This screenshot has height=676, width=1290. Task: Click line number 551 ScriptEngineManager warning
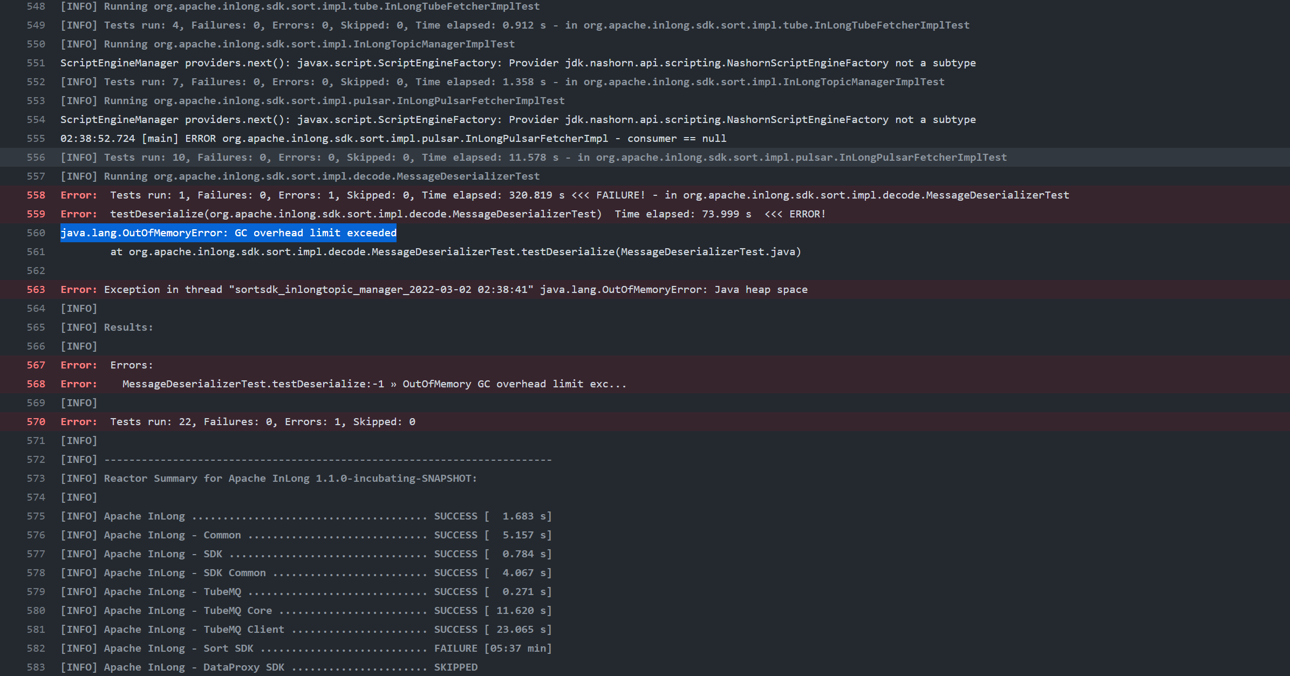[36, 63]
